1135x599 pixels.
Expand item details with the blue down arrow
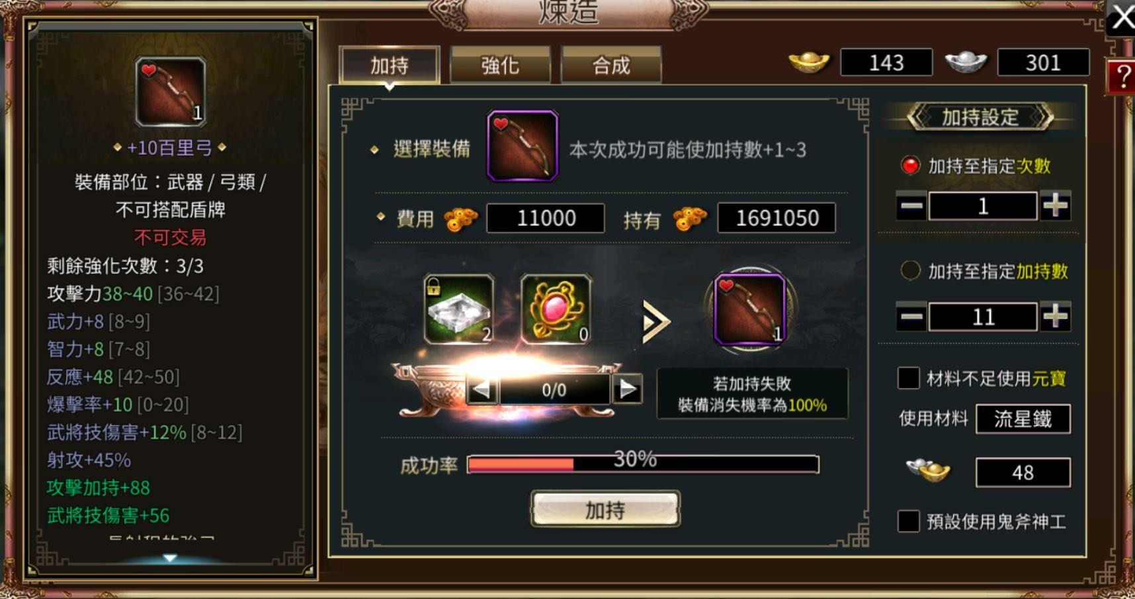click(170, 559)
